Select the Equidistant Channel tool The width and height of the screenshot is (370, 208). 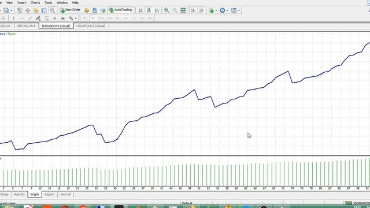point(38,18)
